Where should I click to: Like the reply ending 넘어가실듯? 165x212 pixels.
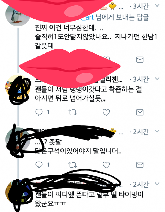click(106, 112)
